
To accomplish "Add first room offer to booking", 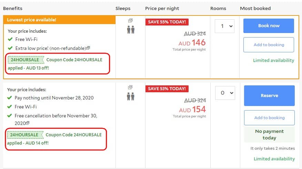I will coord(269,45).
